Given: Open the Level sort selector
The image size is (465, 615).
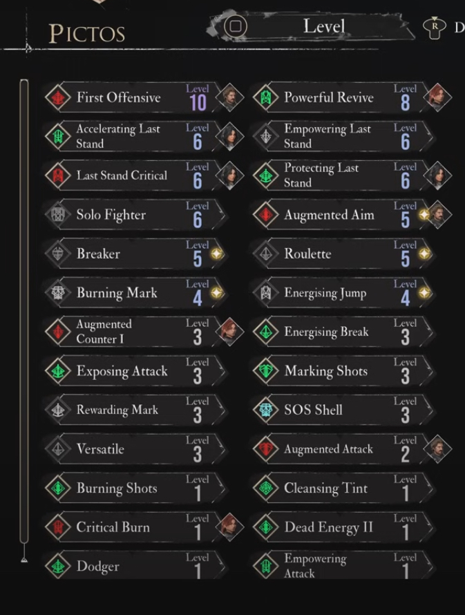Looking at the screenshot, I should [323, 27].
